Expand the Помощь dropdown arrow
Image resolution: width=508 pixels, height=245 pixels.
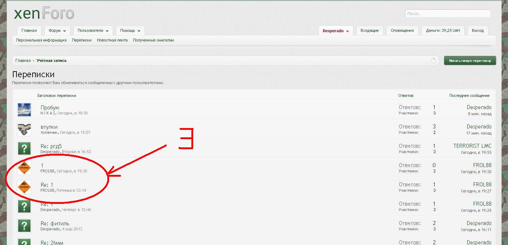(139, 31)
